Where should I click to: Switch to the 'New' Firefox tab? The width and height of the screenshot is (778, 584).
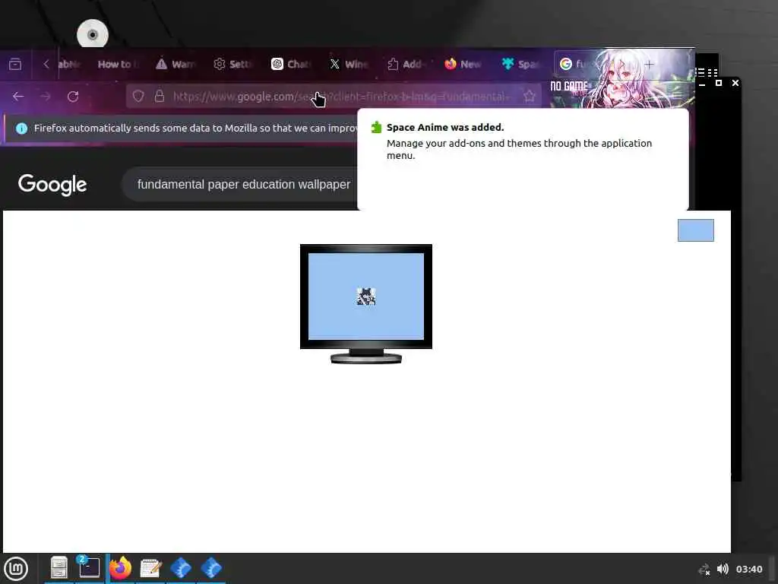(464, 64)
